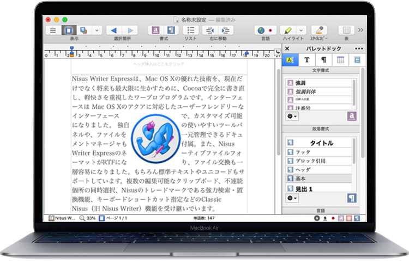Image resolution: width=409 pixels, height=264 pixels.
Task: Open the palette dock three-dot options menu
Action: 359,48
